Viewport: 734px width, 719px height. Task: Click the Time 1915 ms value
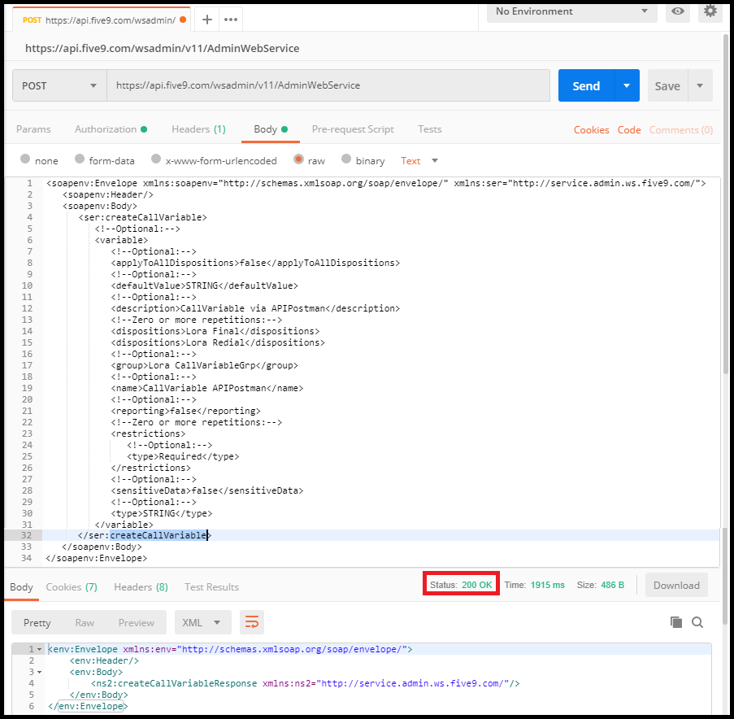pos(547,585)
